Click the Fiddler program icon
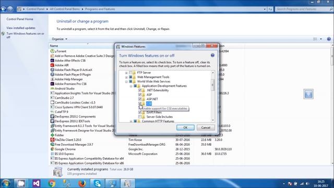 [x=52, y=135]
